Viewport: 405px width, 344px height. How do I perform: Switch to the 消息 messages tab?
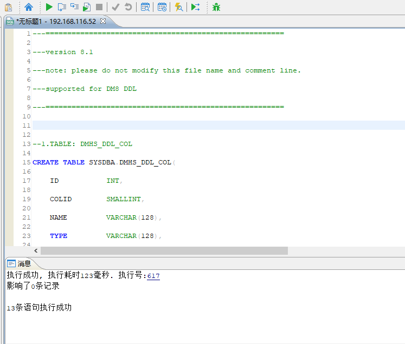[x=24, y=263]
